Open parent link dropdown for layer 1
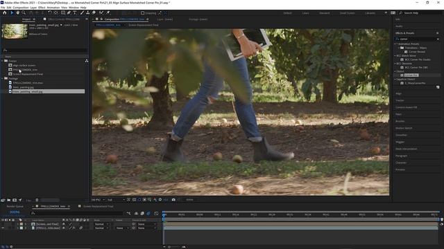The height and width of the screenshot is (249, 444). tap(146, 224)
